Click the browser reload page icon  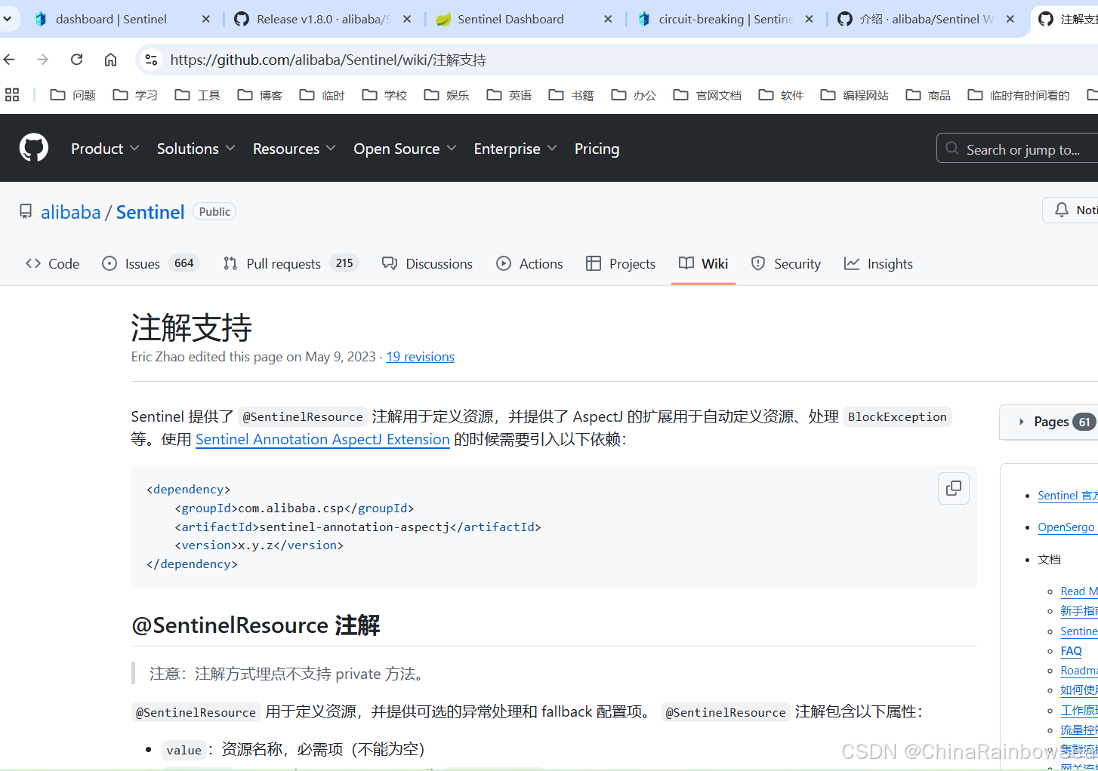pos(76,60)
